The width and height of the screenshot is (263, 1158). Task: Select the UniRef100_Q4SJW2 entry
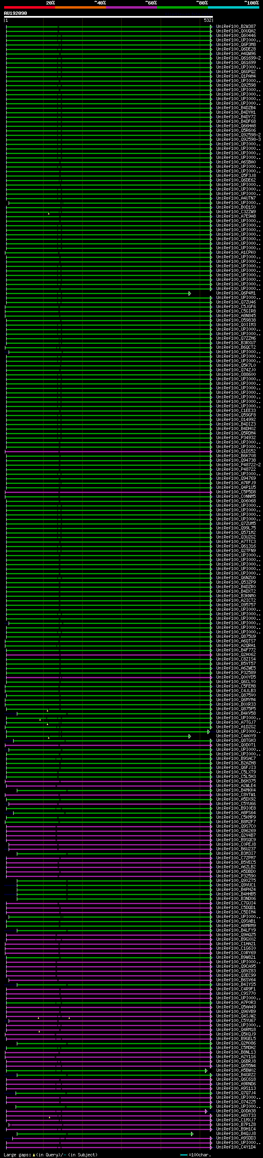[x=235, y=1016]
